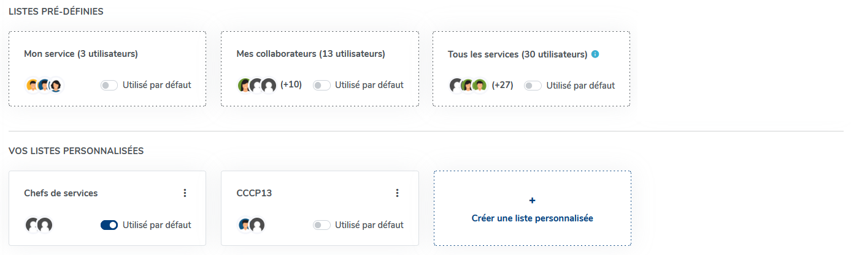The width and height of the screenshot is (851, 255).
Task: Click the user avatars in Mon service
Action: (x=44, y=86)
